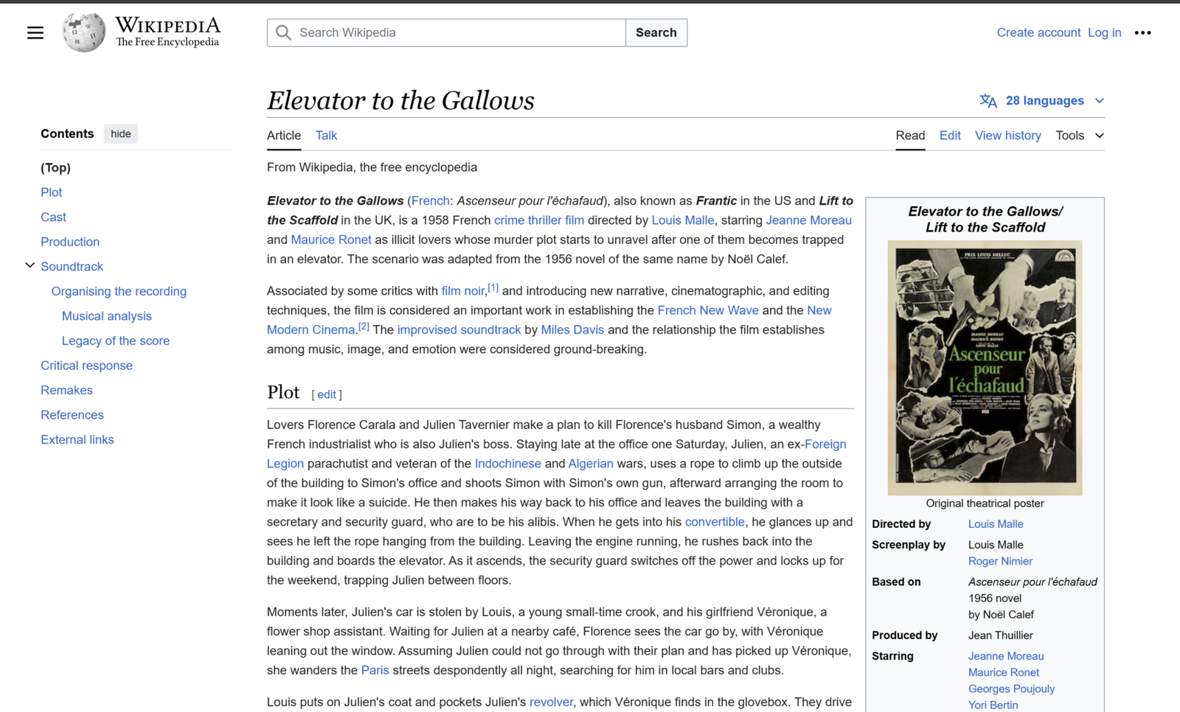The width and height of the screenshot is (1180, 712).
Task: Open the three-dot personal tools menu
Action: tap(1142, 32)
